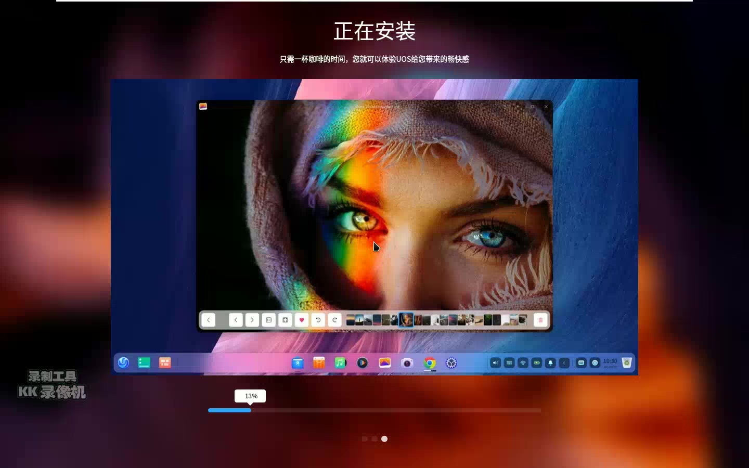Image resolution: width=749 pixels, height=468 pixels.
Task: Select the highlighted portrait thumbnail in the filmstrip
Action: (406, 320)
